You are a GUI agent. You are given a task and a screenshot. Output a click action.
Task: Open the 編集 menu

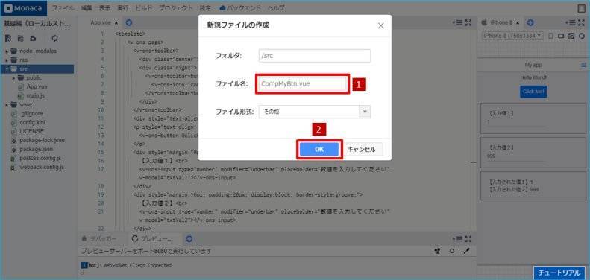tap(87, 8)
